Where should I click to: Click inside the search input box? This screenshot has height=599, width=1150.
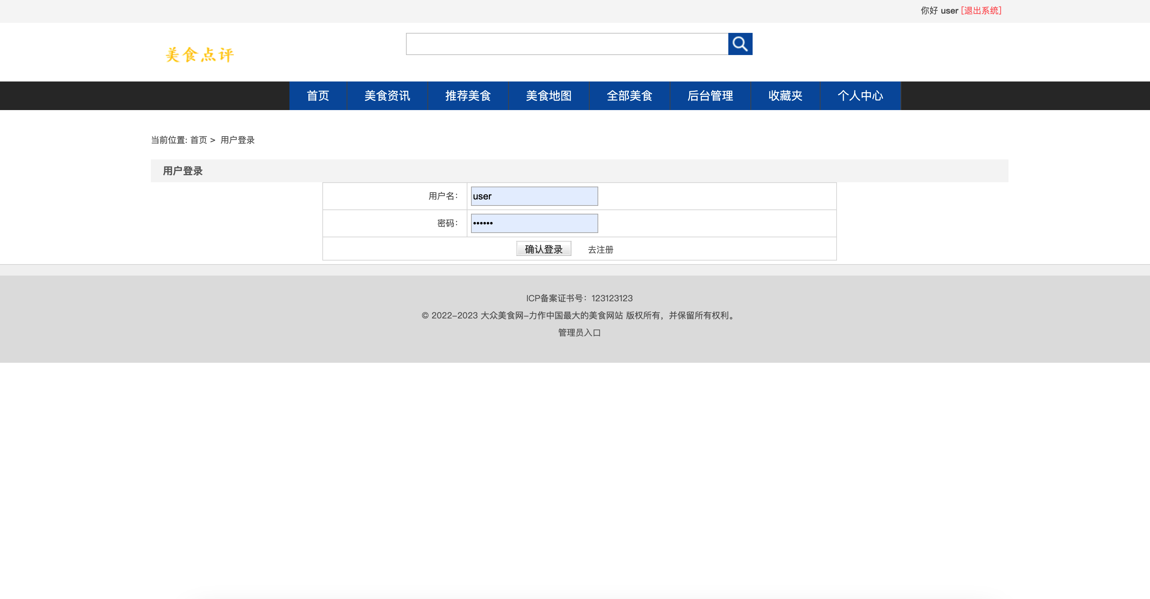point(567,44)
